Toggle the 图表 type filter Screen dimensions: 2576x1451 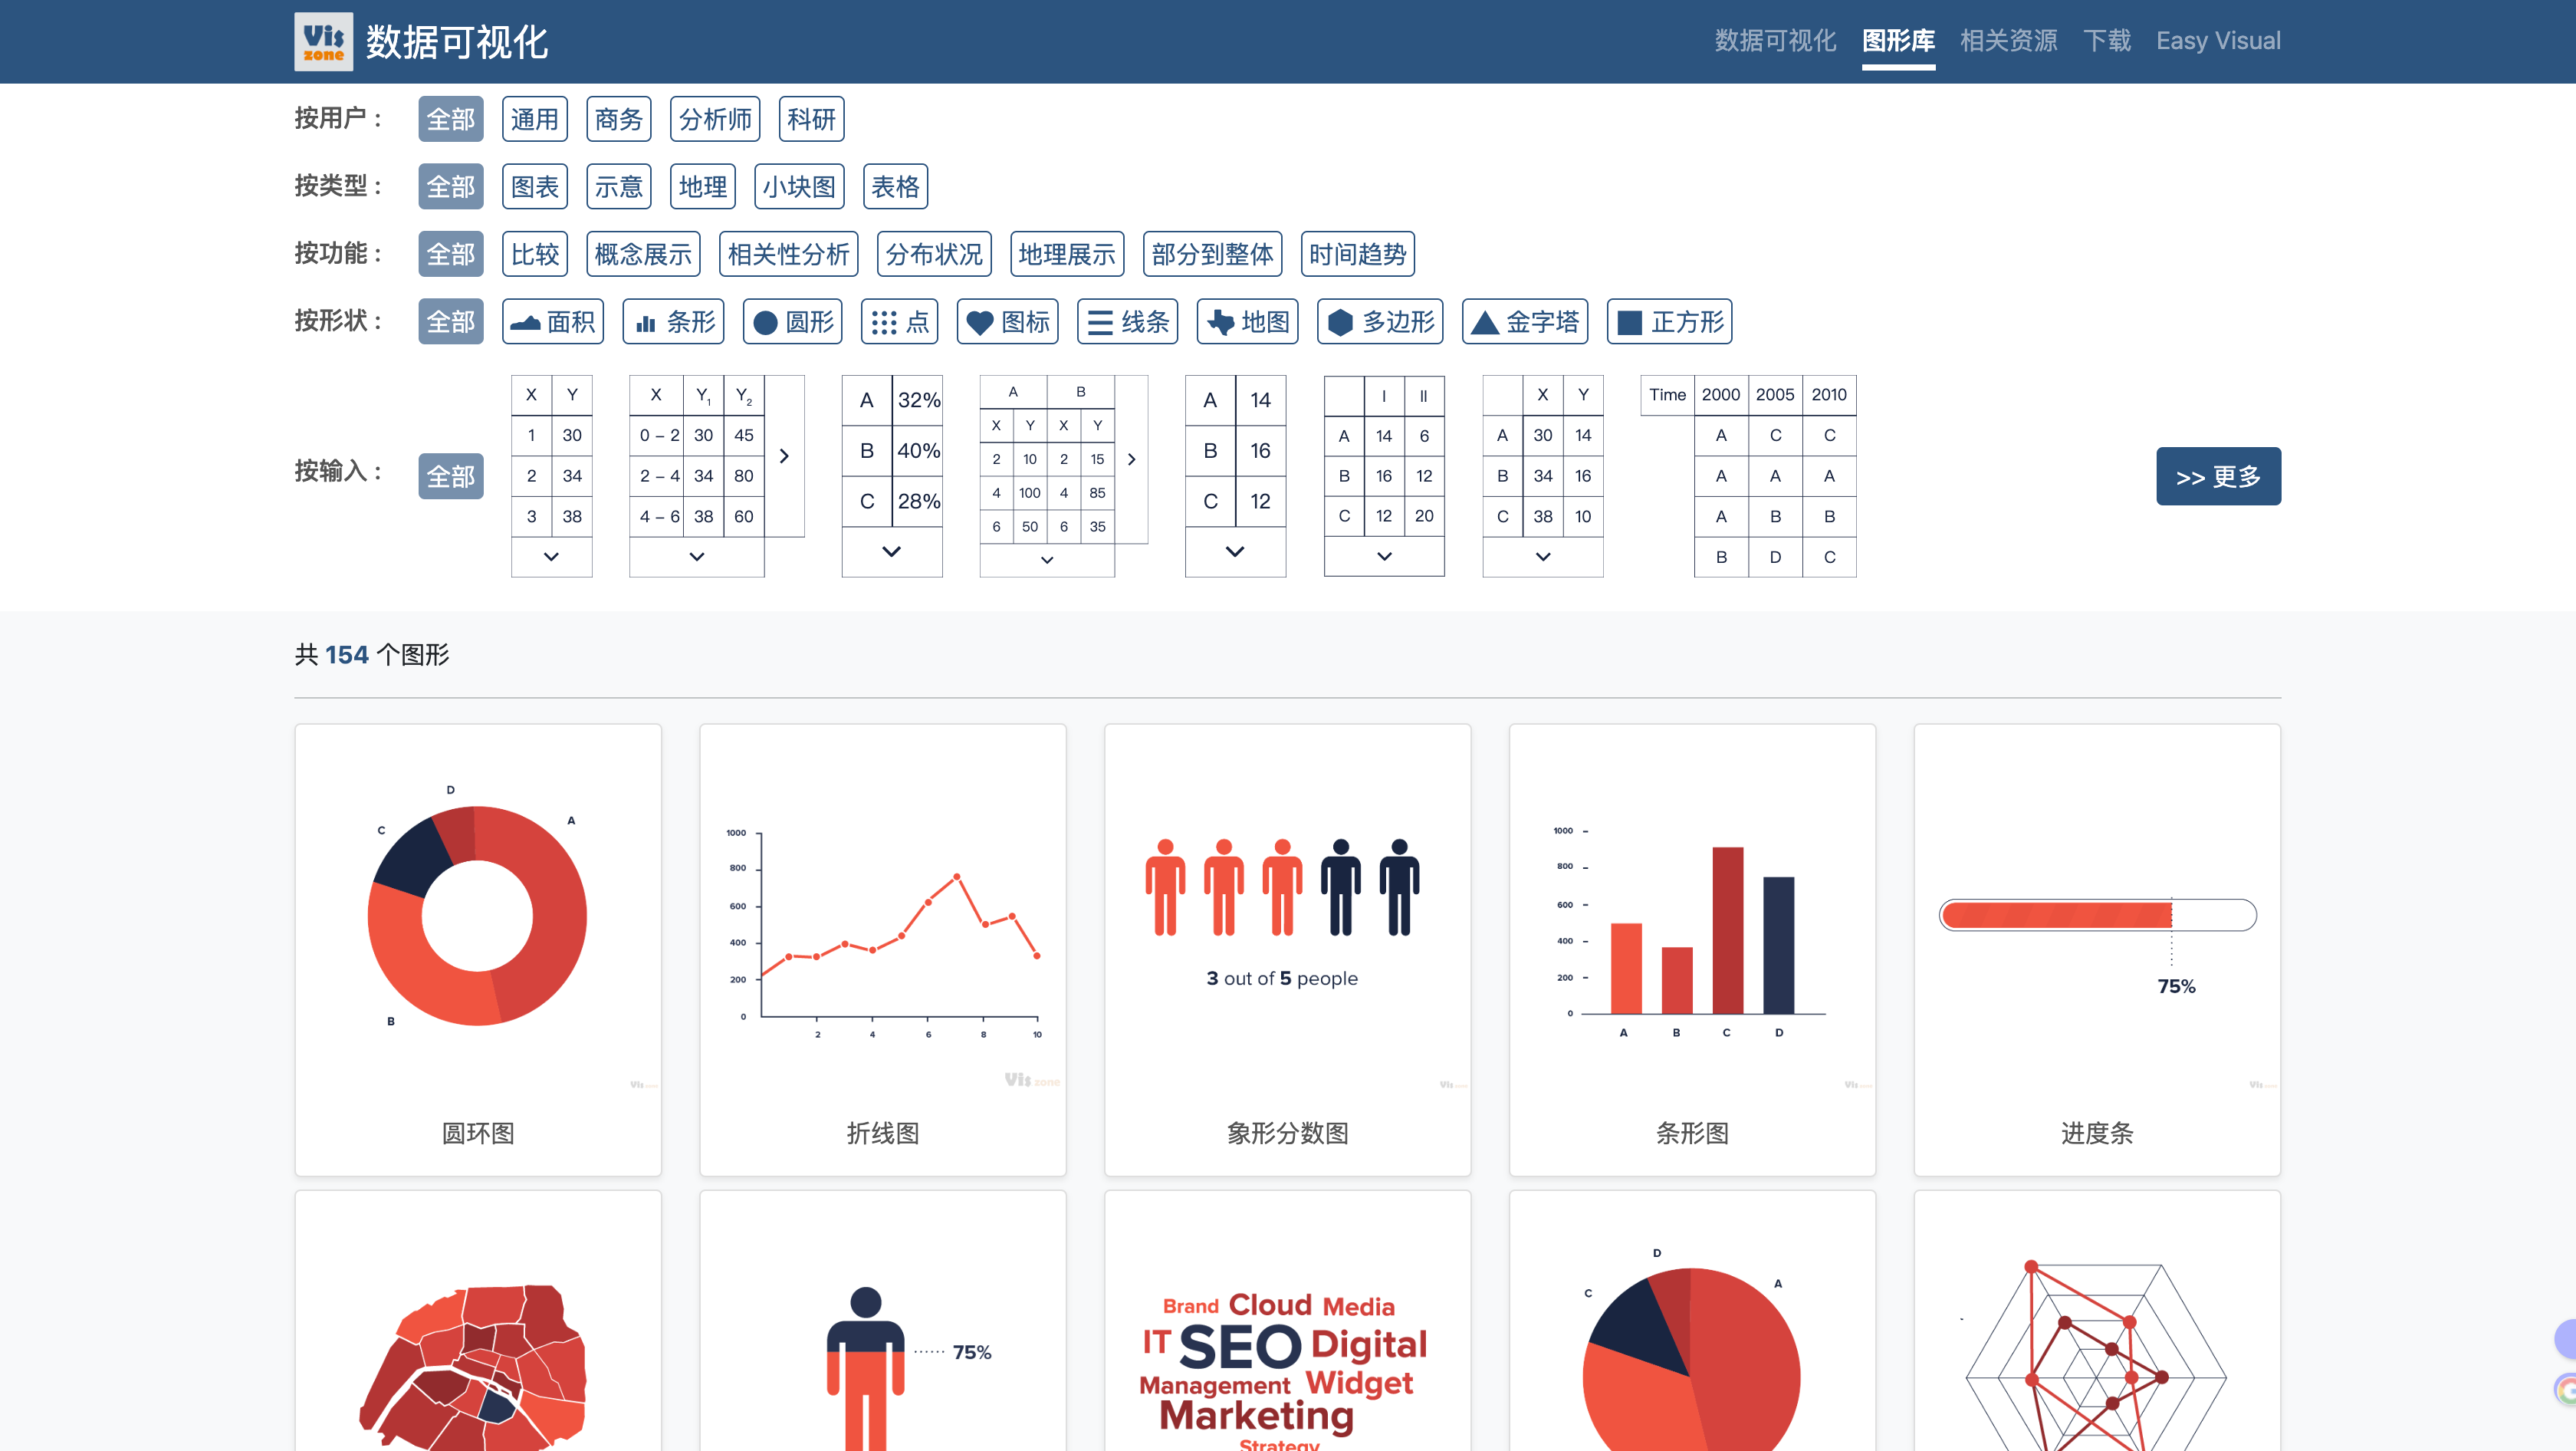534,187
